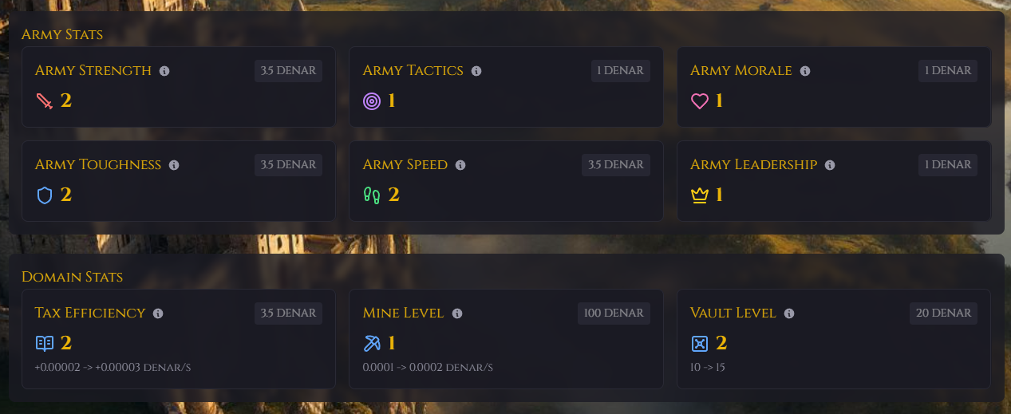Click the vault icon under Vault Level
1011x414 pixels.
tap(700, 344)
